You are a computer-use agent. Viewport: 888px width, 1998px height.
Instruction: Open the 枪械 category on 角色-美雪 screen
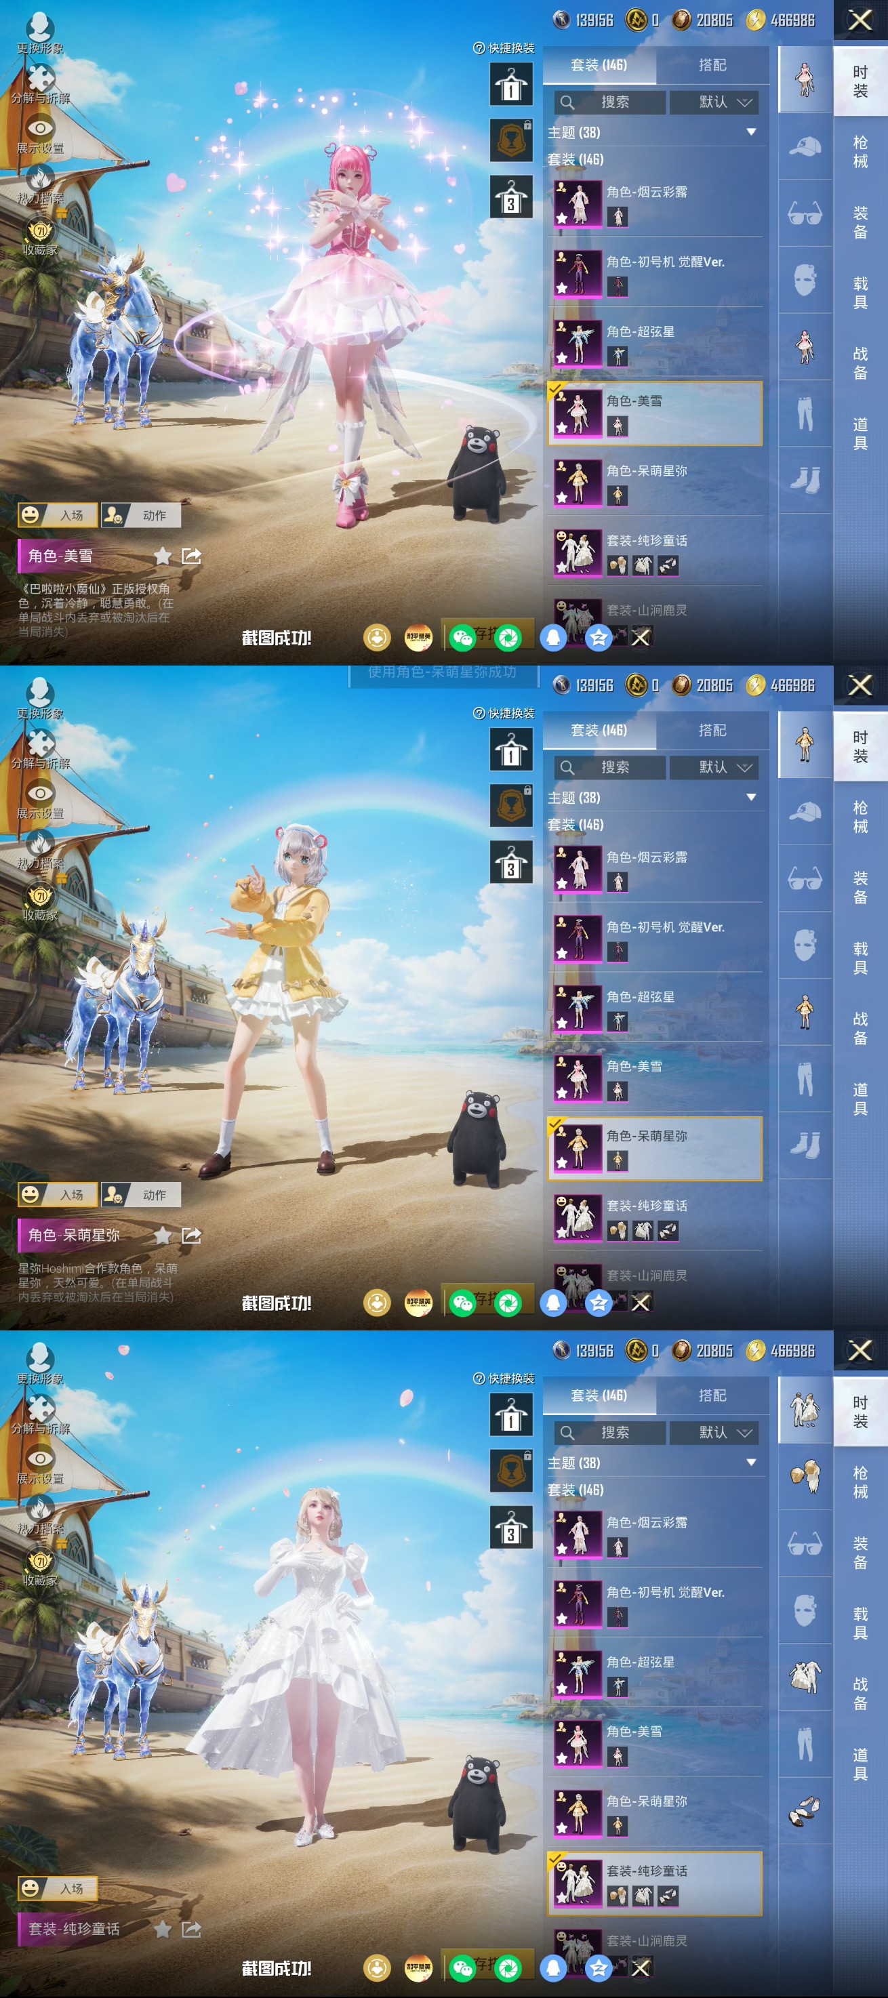pos(860,151)
